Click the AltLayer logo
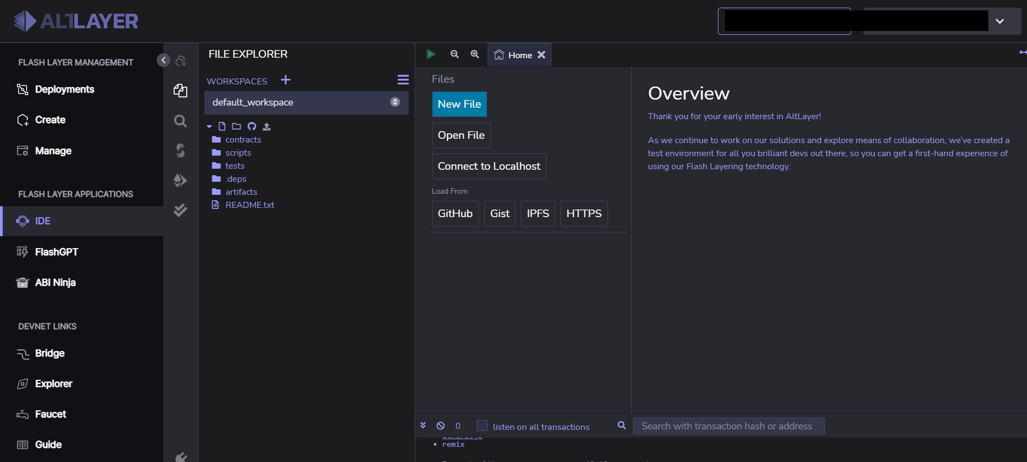 (x=76, y=21)
